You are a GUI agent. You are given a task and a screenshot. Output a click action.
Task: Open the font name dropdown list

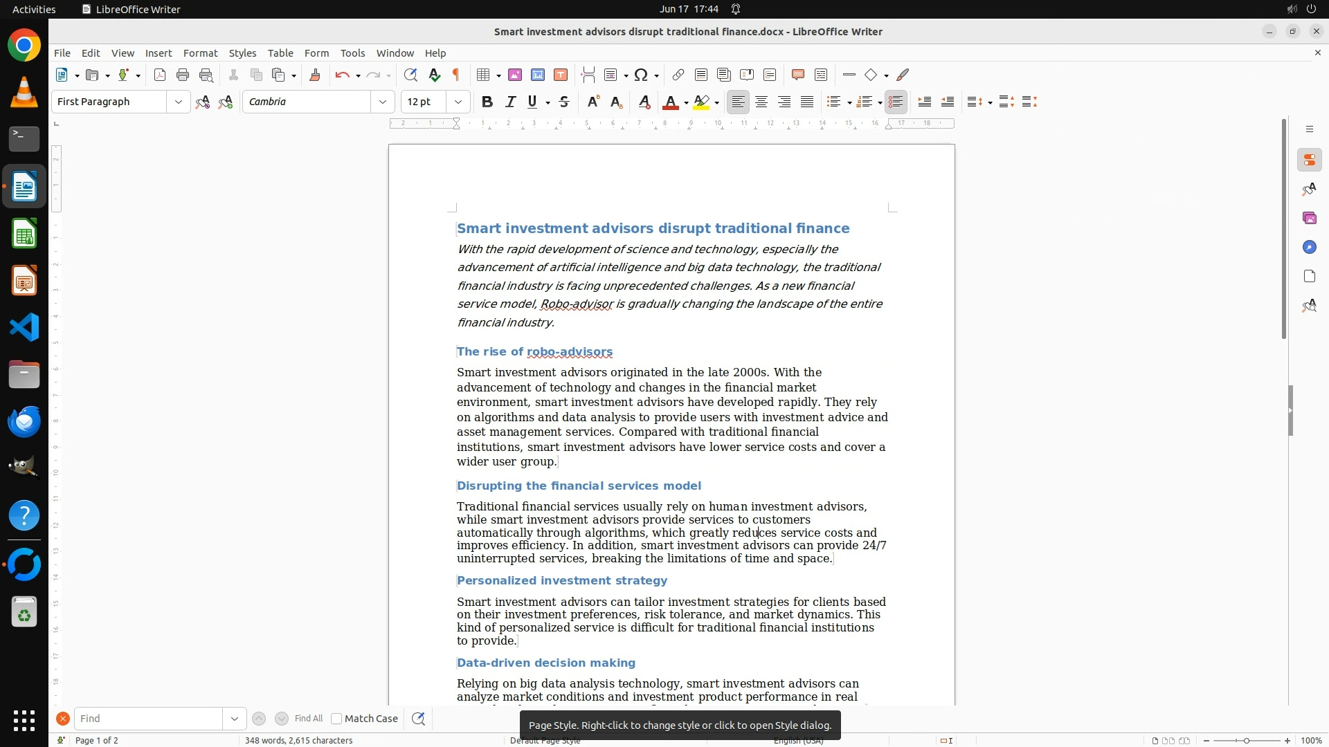point(383,102)
